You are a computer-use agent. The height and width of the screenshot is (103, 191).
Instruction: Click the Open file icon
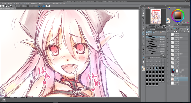click(8, 6)
